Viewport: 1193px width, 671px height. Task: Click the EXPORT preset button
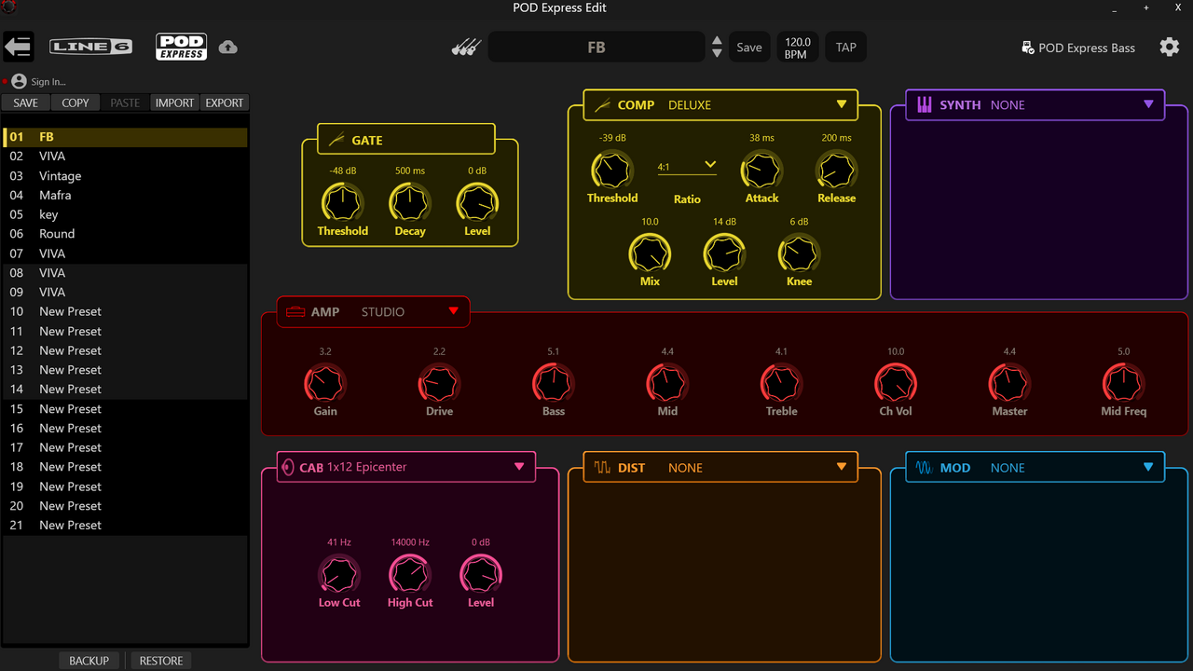point(224,103)
